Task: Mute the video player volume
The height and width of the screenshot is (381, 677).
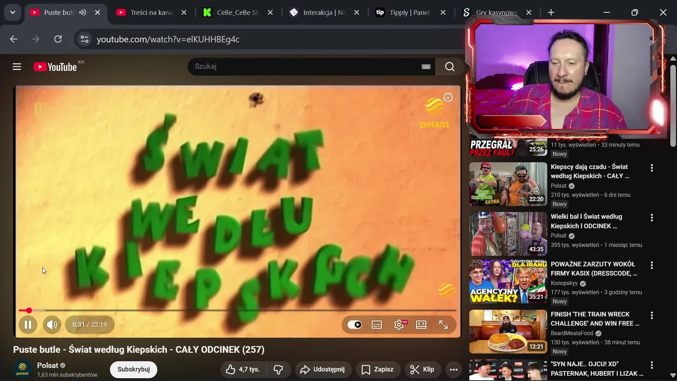Action: click(x=52, y=324)
